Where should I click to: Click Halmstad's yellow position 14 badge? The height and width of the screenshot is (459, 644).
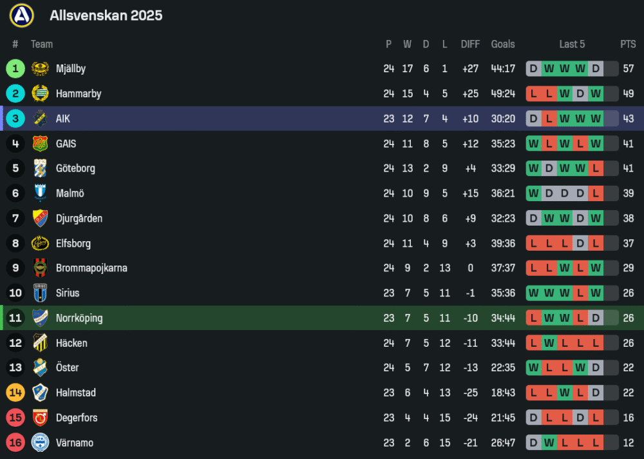coord(15,393)
